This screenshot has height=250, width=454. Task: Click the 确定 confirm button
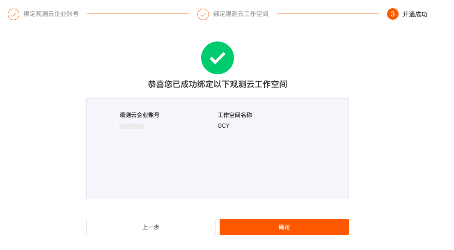click(284, 227)
